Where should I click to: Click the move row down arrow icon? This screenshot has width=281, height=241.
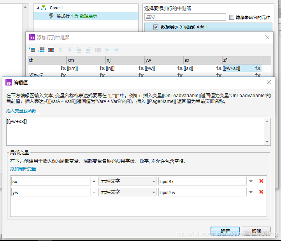coord(70,50)
